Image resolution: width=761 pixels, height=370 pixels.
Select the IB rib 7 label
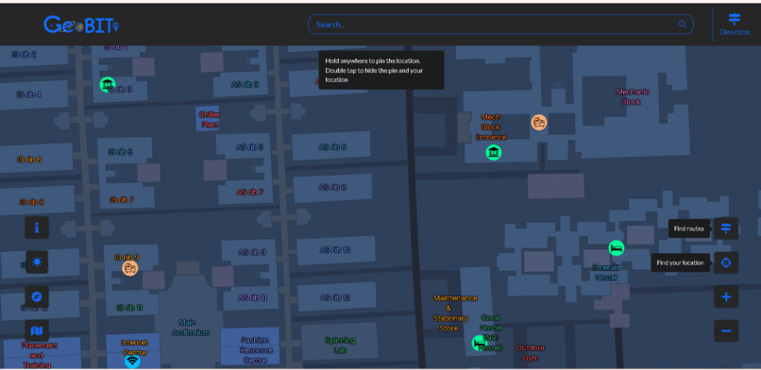pos(122,199)
